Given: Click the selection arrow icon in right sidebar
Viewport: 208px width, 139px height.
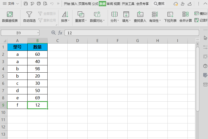Looking at the screenshot, I should click(x=205, y=38).
